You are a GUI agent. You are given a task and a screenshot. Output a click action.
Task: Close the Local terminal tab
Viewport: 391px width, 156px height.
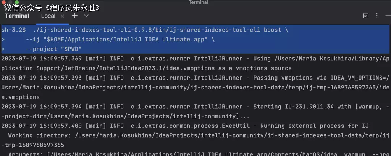pos(63,16)
